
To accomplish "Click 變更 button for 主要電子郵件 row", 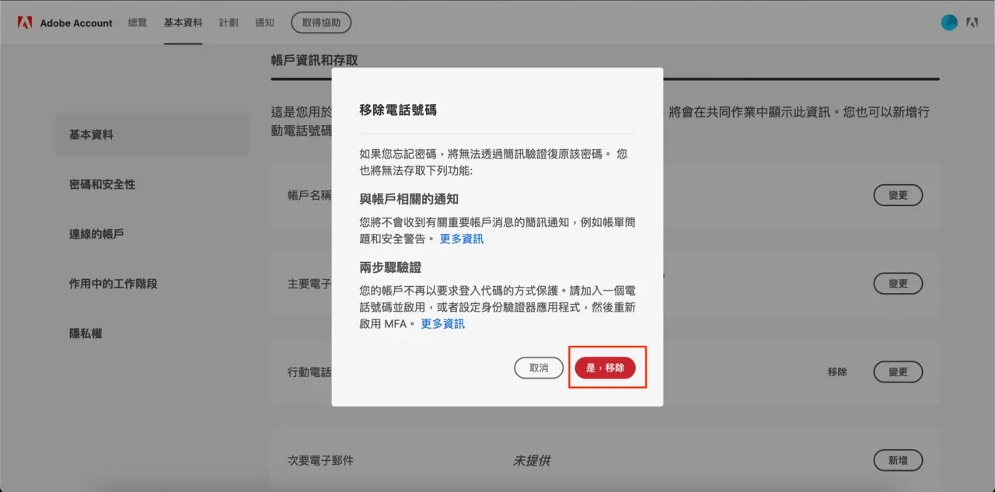I will point(898,284).
